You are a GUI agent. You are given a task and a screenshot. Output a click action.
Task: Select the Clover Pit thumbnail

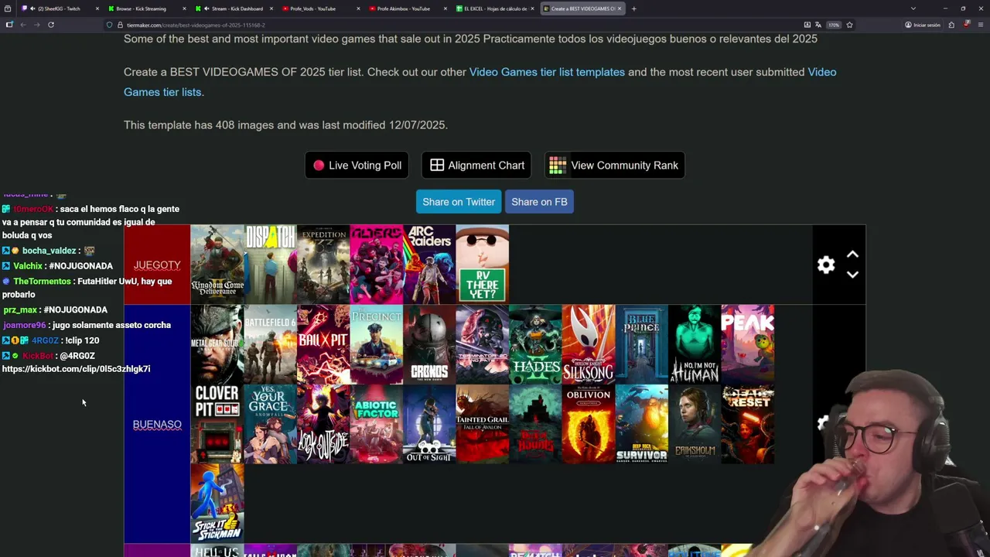tap(217, 424)
